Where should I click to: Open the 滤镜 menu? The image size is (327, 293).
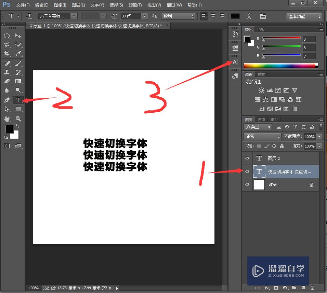coord(135,5)
